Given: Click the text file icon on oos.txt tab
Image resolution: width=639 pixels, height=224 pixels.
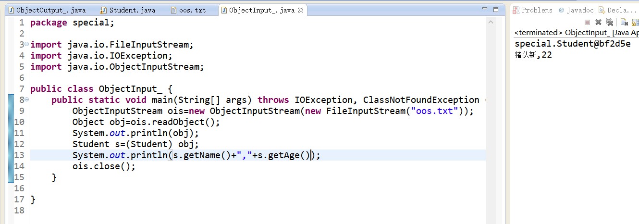Looking at the screenshot, I should [x=174, y=10].
